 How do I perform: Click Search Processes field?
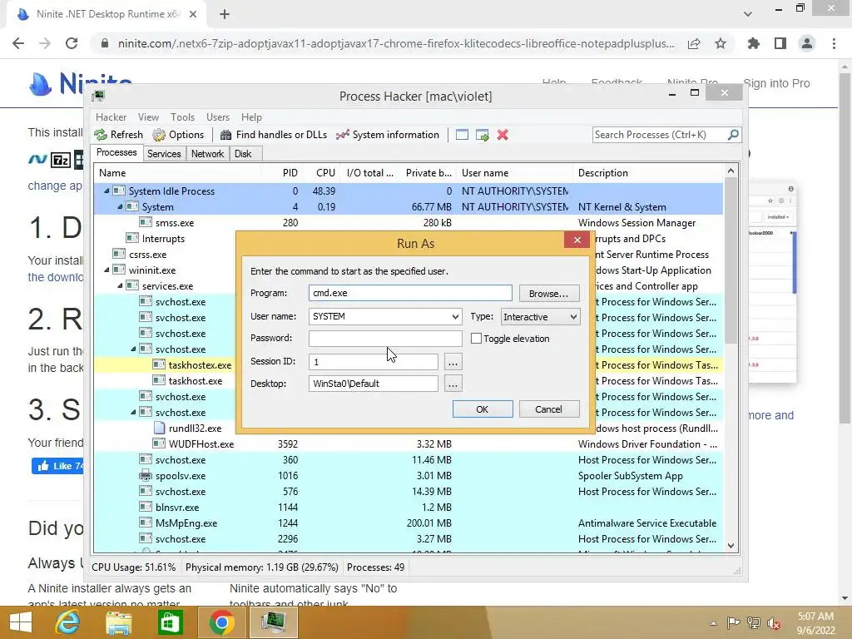[x=660, y=134]
